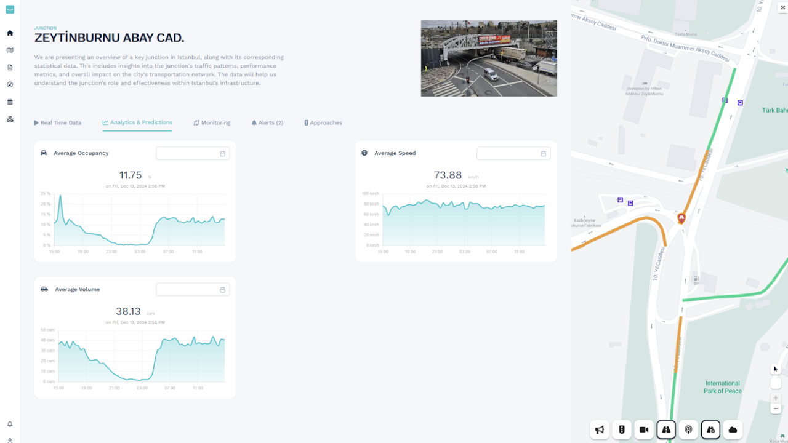This screenshot has width=788, height=443.
Task: Open the date picker for Average Volume
Action: click(223, 289)
